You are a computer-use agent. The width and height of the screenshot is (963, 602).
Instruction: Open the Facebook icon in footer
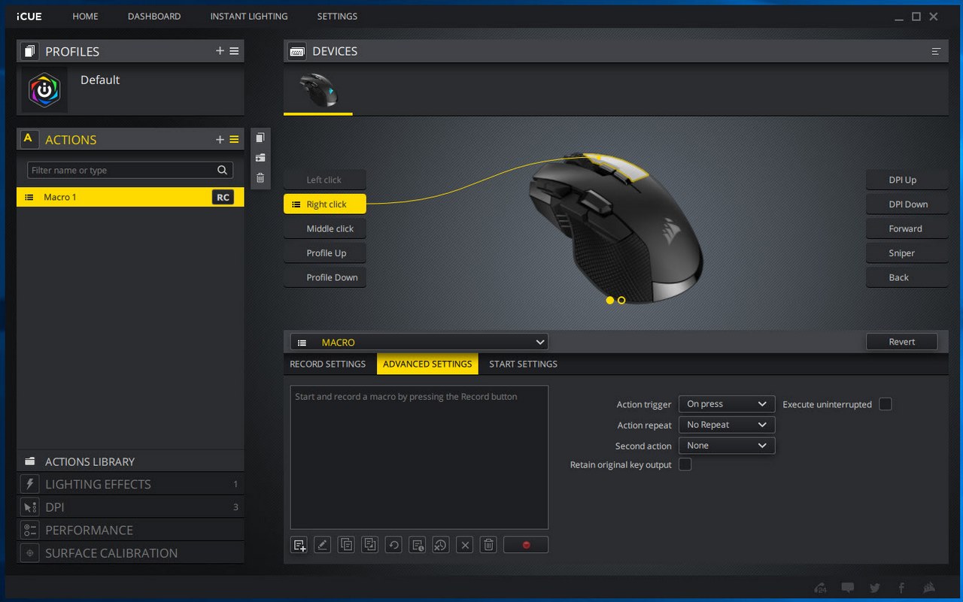tap(901, 588)
